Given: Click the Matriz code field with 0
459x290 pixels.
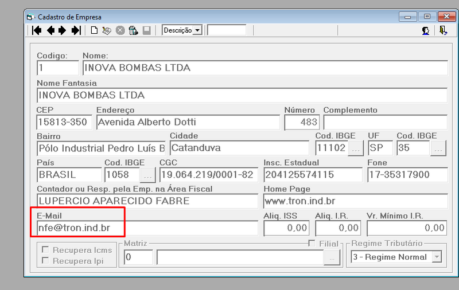Looking at the screenshot, I should coord(138,257).
